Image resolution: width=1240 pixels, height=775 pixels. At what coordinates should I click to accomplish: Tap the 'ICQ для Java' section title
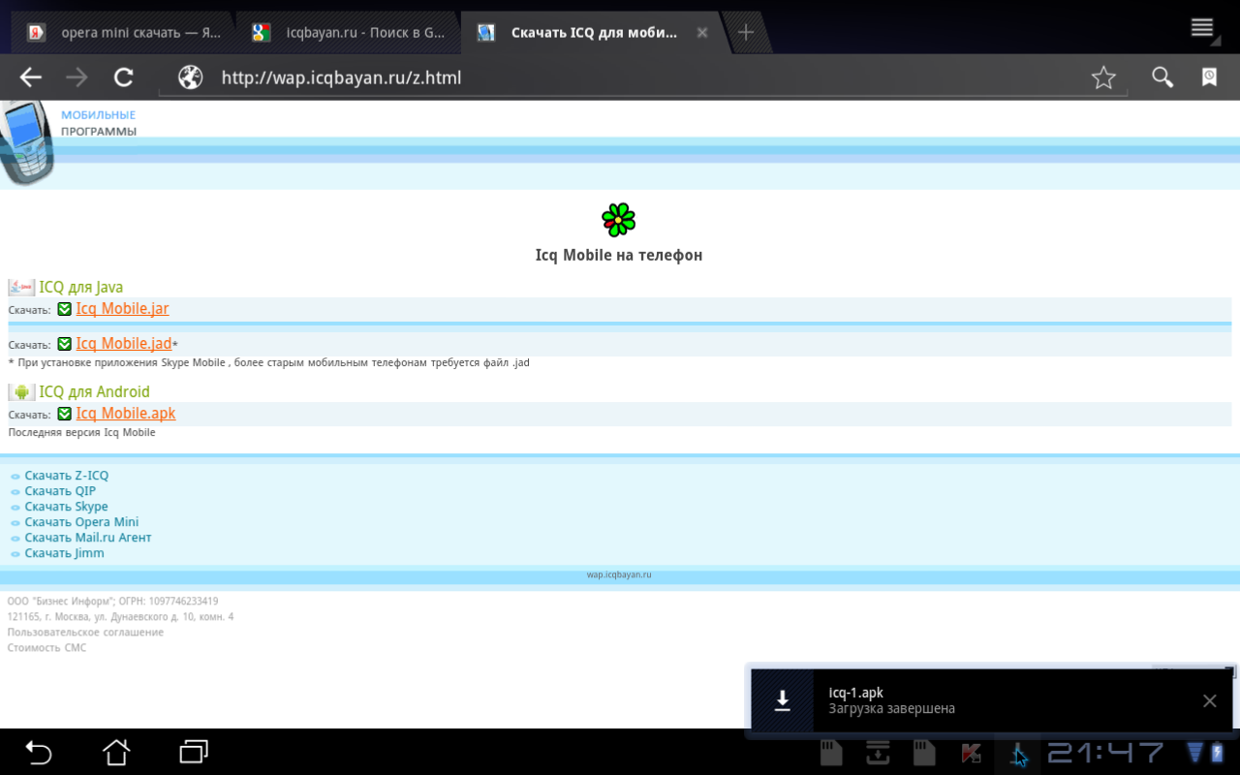(80, 287)
